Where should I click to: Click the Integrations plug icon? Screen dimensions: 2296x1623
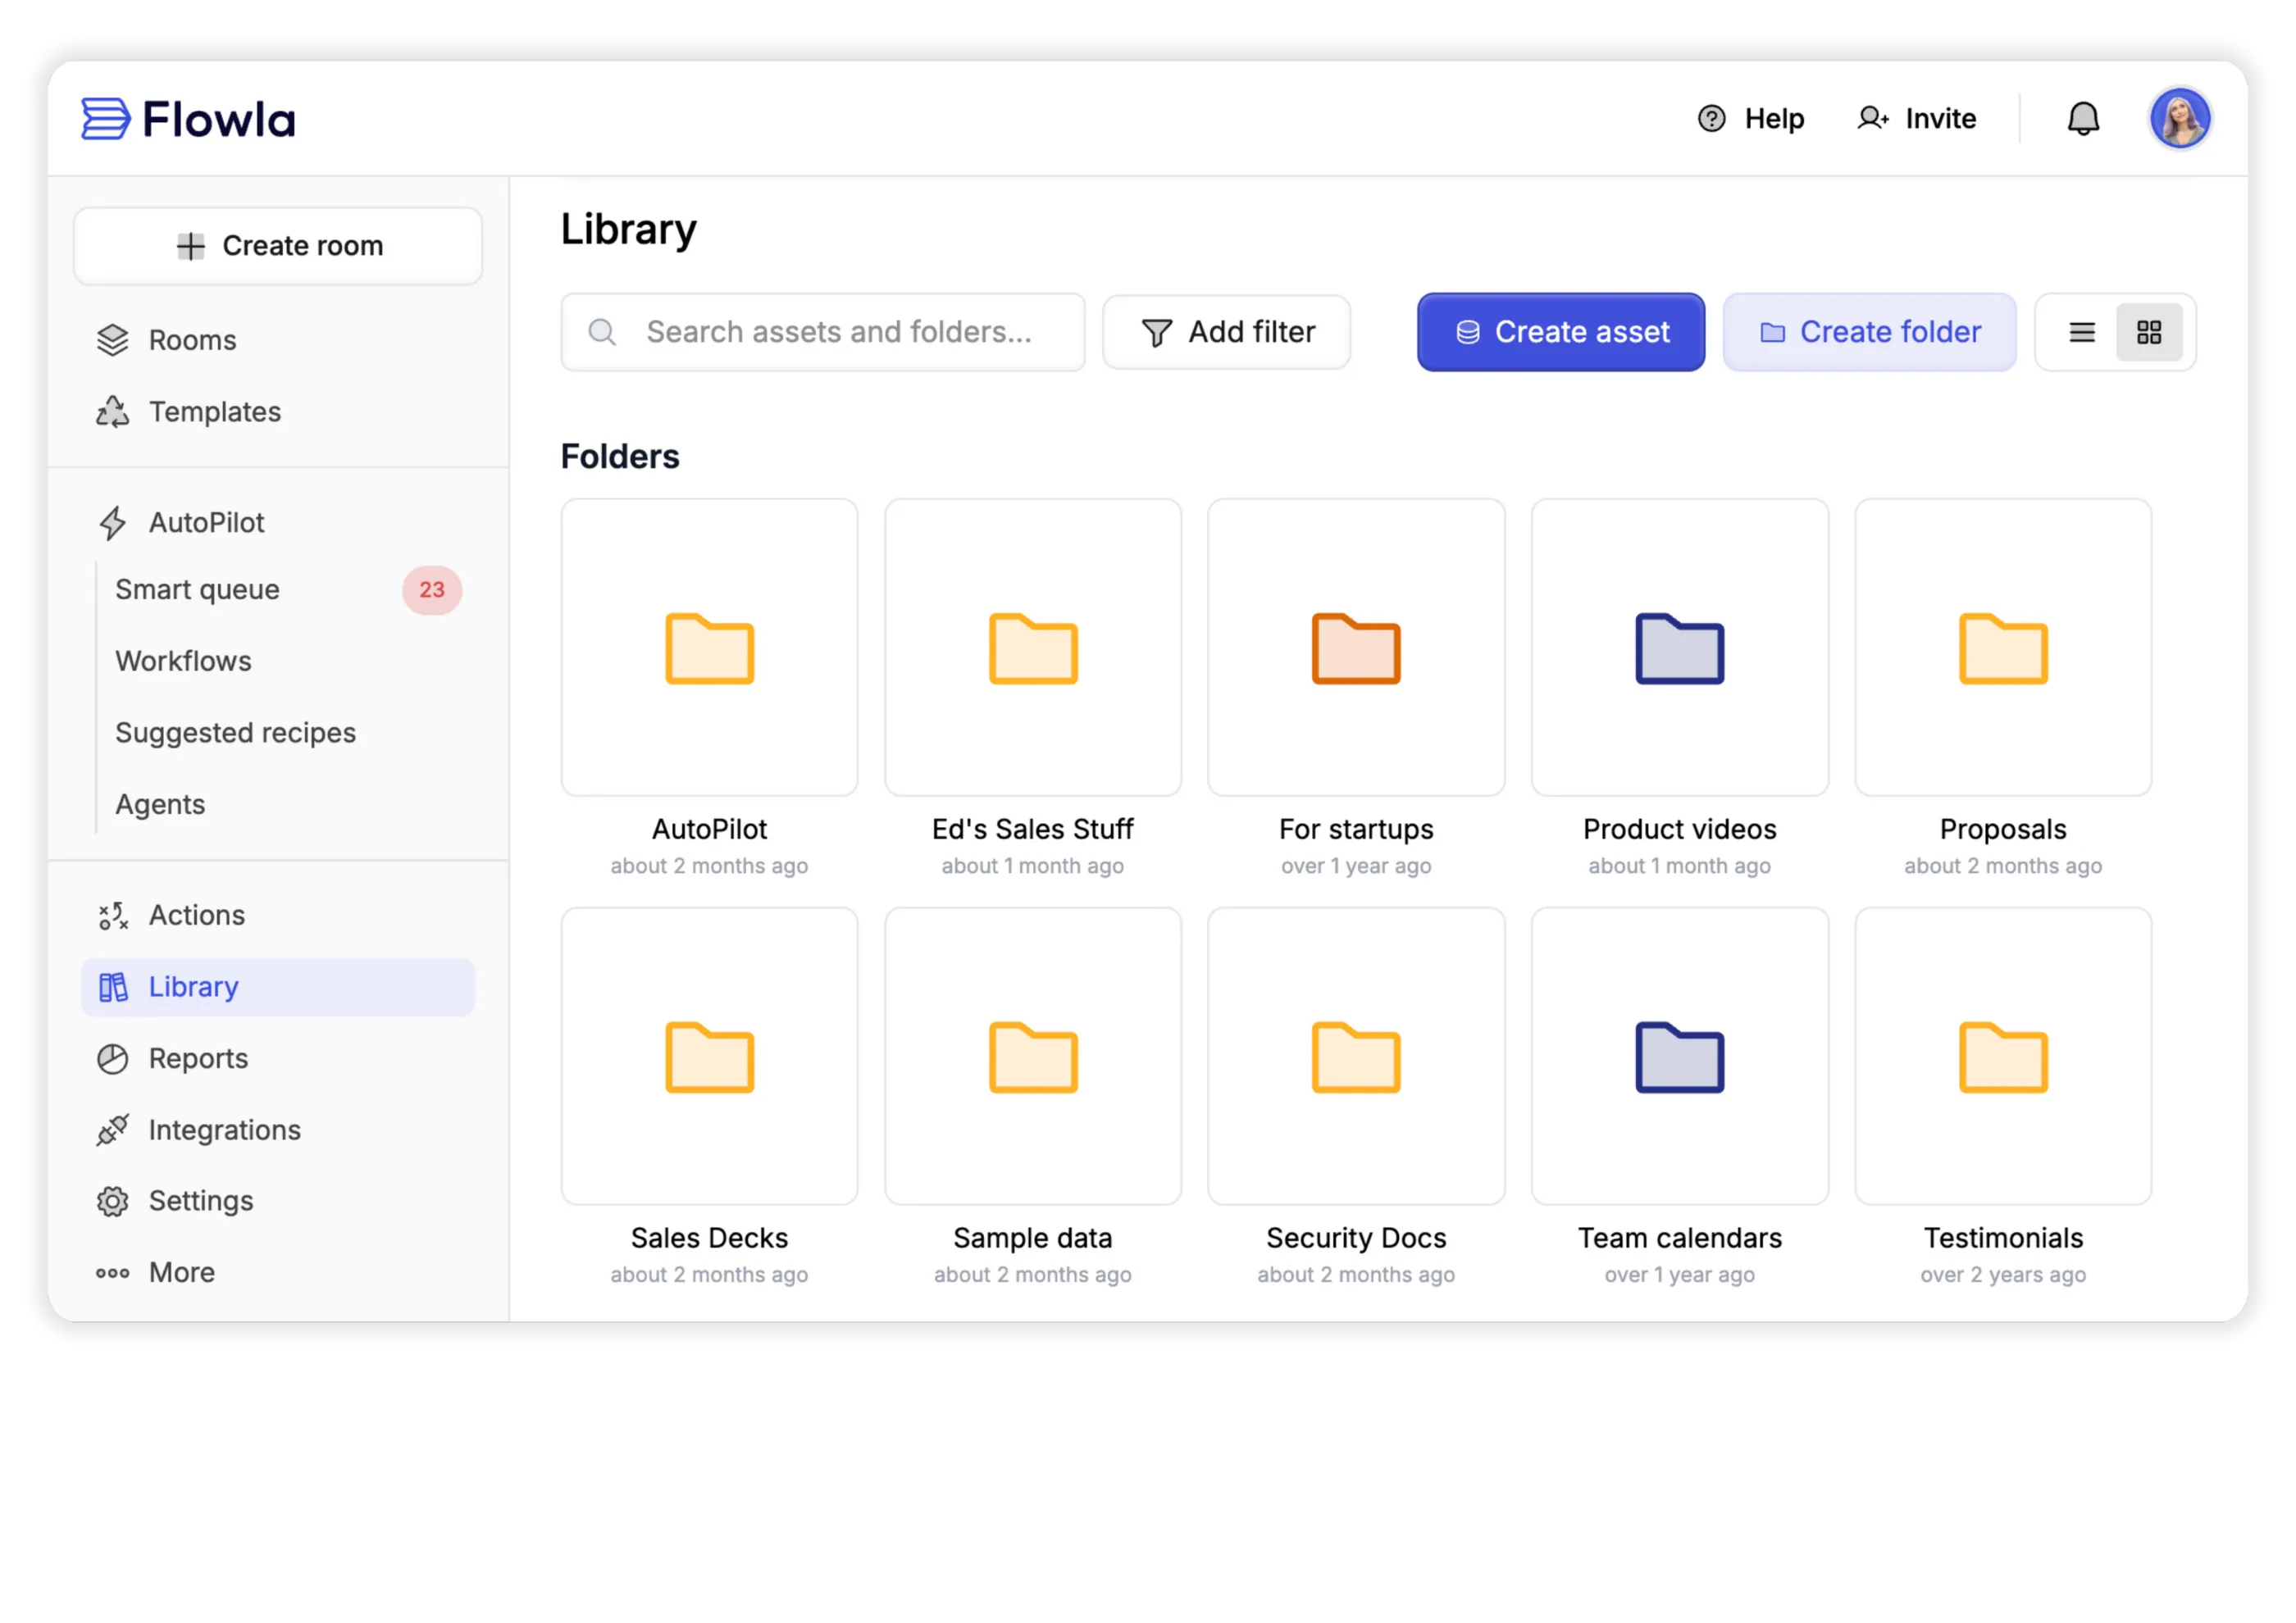pyautogui.click(x=113, y=1130)
